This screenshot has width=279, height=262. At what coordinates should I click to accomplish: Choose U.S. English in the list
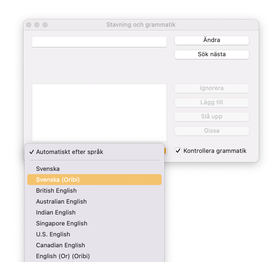pos(53,234)
